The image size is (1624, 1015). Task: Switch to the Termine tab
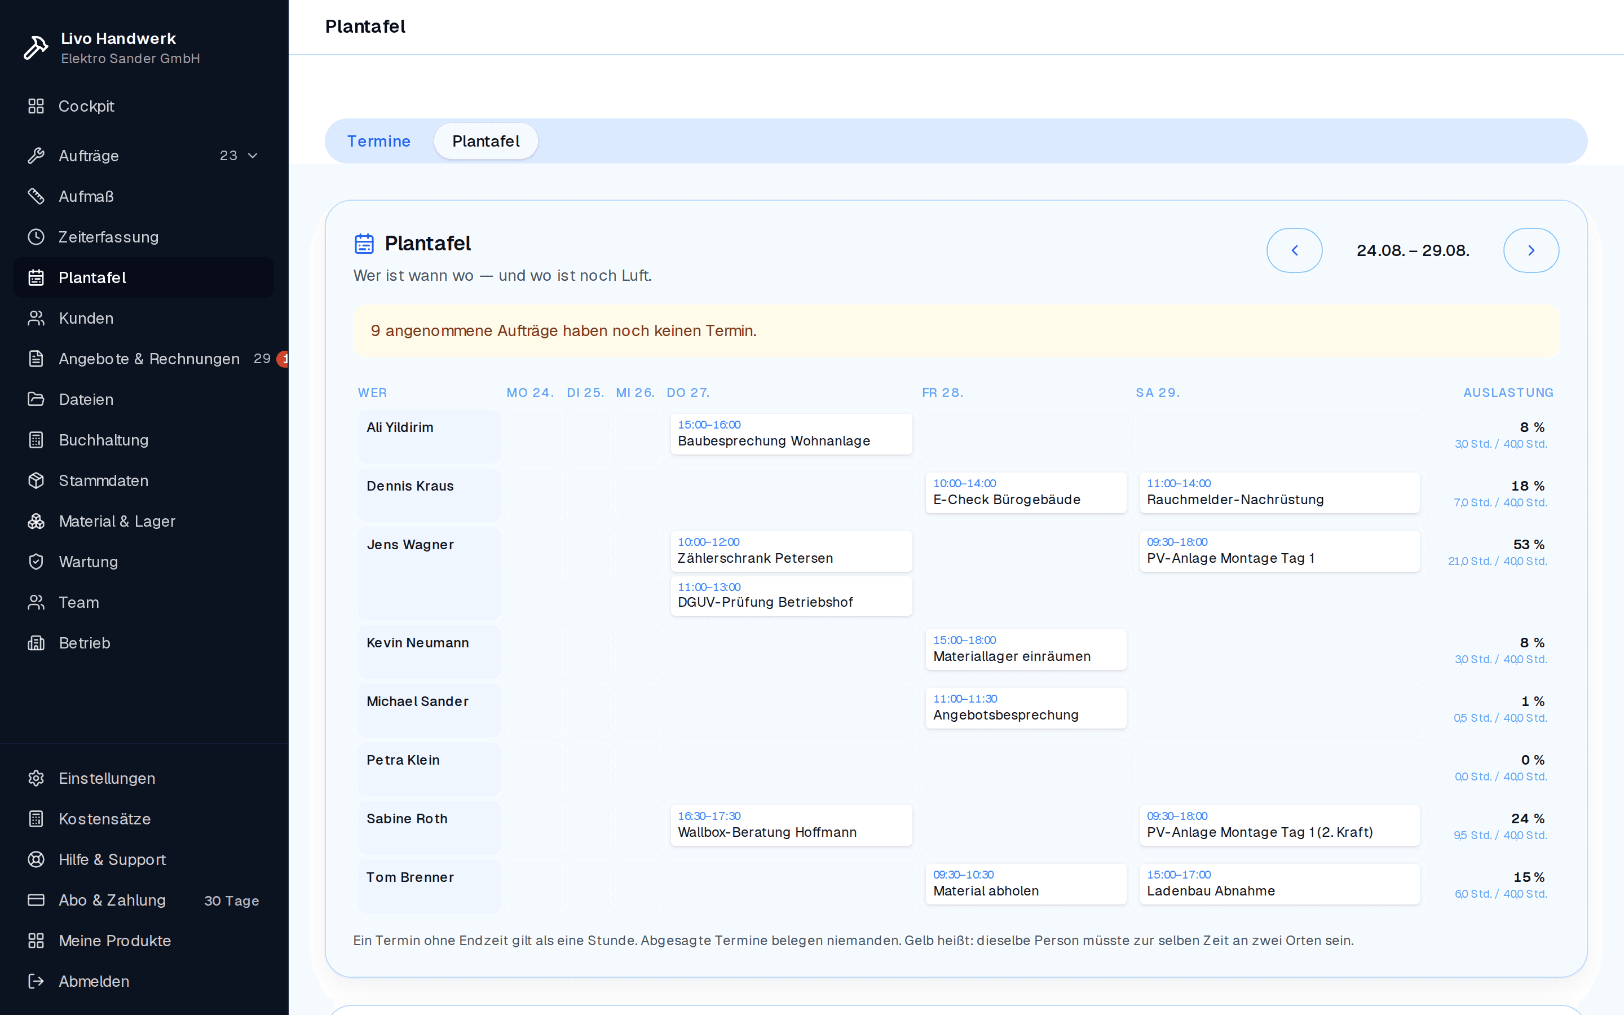pyautogui.click(x=378, y=141)
